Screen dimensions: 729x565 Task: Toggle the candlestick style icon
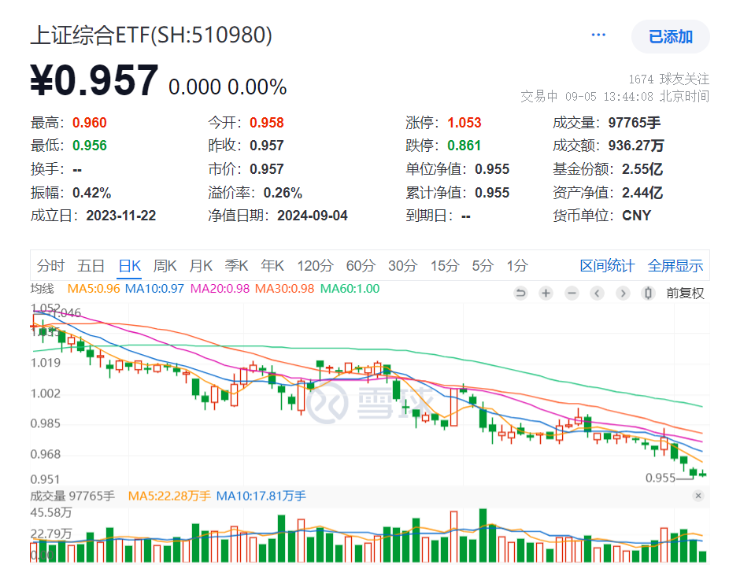pos(648,294)
